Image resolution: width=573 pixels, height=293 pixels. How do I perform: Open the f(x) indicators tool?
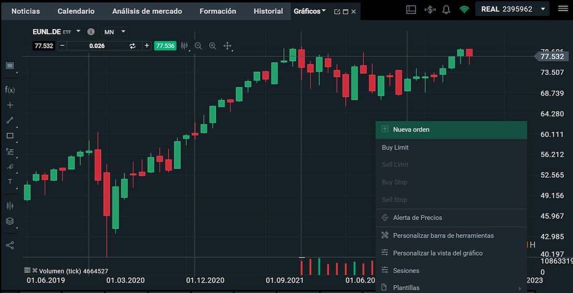click(x=10, y=90)
